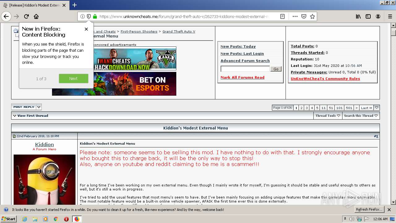The image size is (396, 223).
Task: Open Thread Tools dropdown
Action: (x=328, y=116)
